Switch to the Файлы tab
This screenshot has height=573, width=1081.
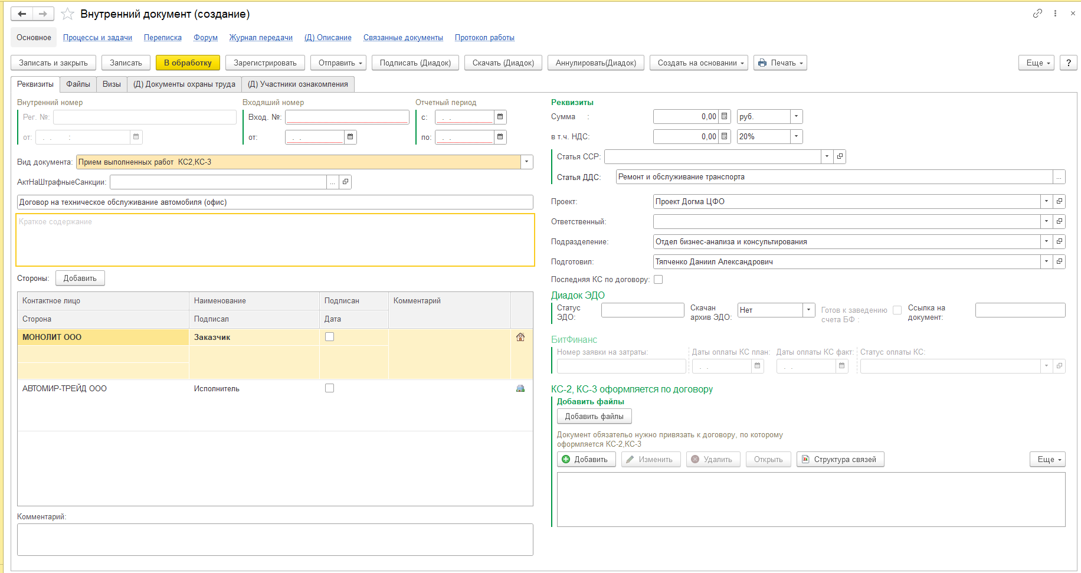tap(78, 84)
